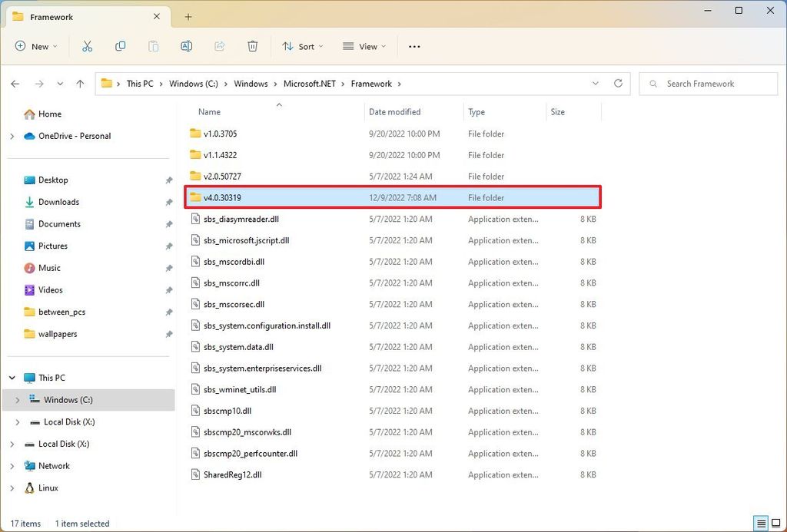
Task: Open the Sort dropdown menu
Action: tap(302, 46)
